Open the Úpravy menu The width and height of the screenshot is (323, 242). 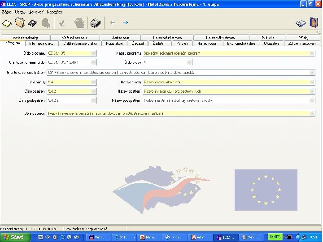(x=20, y=12)
